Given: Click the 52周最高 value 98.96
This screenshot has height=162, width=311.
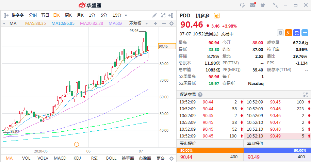Looking at the screenshot, I should pos(214,77).
